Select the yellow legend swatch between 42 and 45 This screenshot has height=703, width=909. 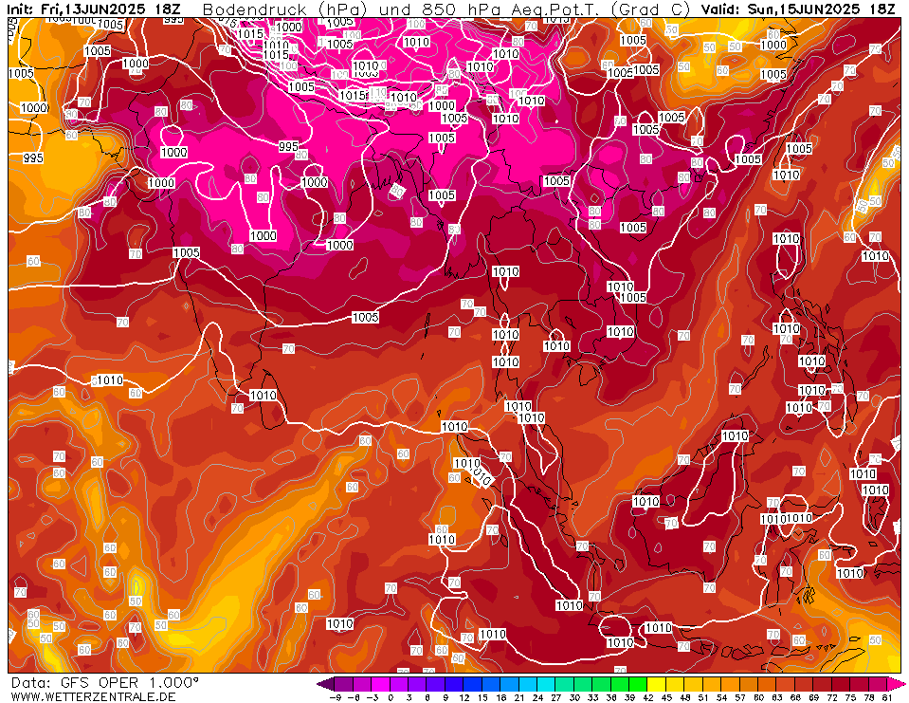[x=657, y=683]
